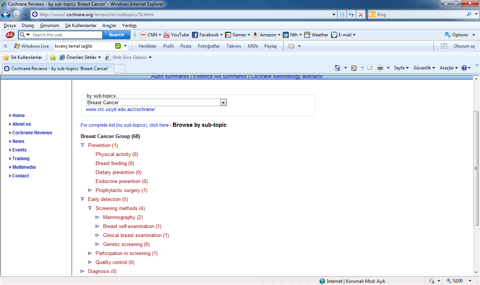Click the Stop loading red X icon
The width and height of the screenshot is (480, 285).
[361, 15]
